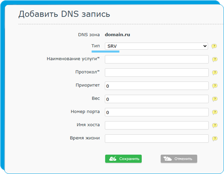
Task: Focus the Вес value field
Action: [157, 99]
